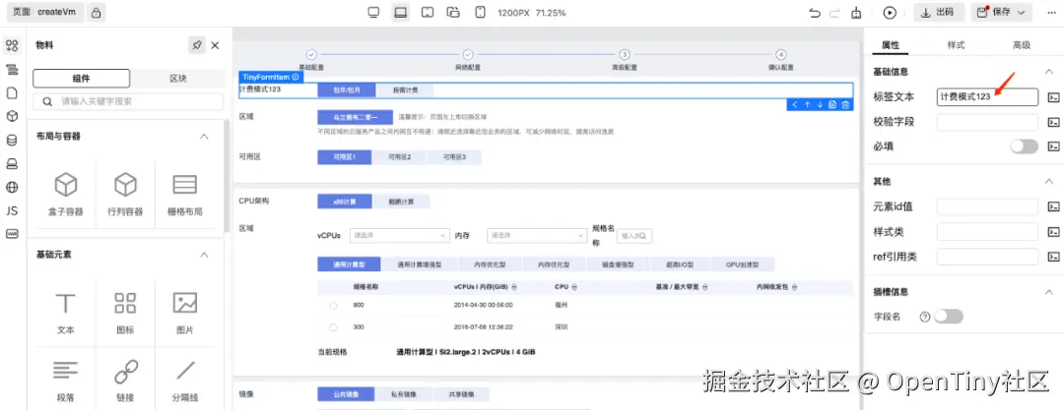Click the component search input
The width and height of the screenshot is (1064, 410).
[128, 101]
